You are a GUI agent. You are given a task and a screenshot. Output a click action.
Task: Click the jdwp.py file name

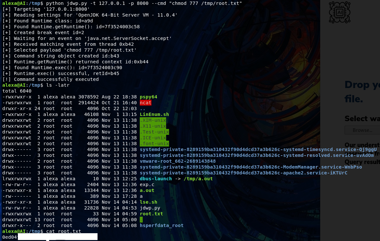pyautogui.click(x=150, y=208)
